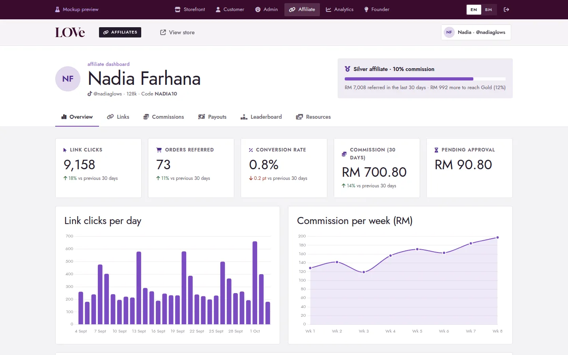Switch language to BM
The image size is (568, 355).
pos(489,9)
